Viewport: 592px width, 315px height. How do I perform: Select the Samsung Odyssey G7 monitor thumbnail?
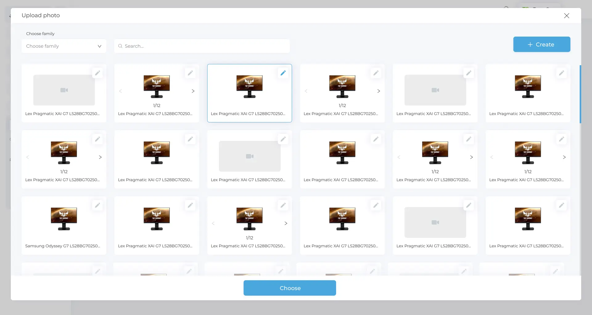(64, 219)
